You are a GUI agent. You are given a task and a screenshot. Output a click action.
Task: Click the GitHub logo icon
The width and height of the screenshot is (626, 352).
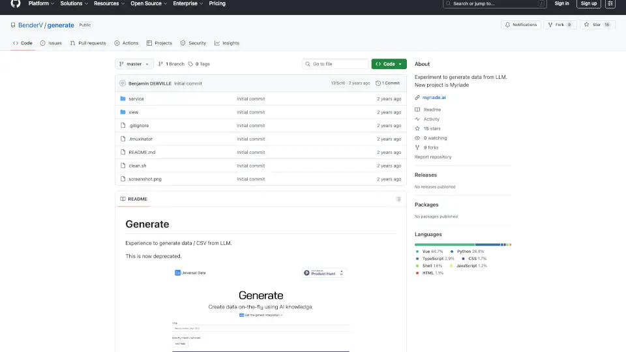click(x=16, y=4)
